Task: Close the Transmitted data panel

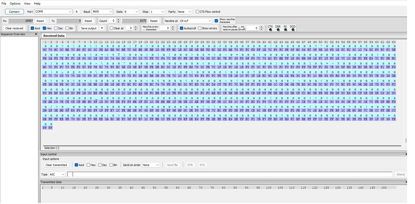Action: click(x=406, y=182)
